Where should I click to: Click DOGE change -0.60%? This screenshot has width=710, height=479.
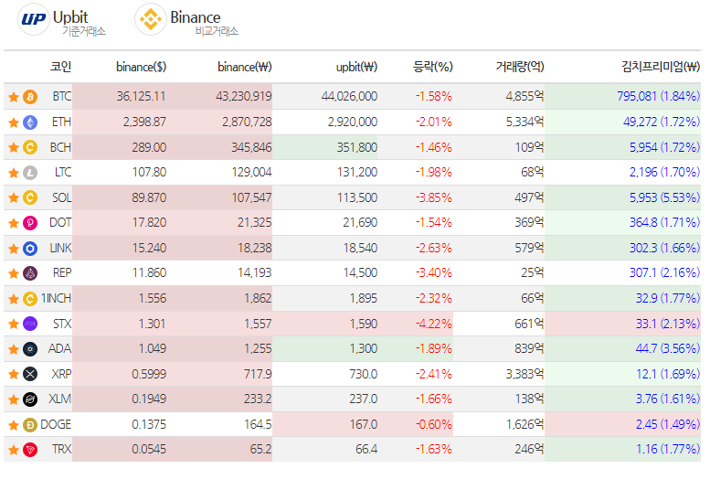click(434, 425)
